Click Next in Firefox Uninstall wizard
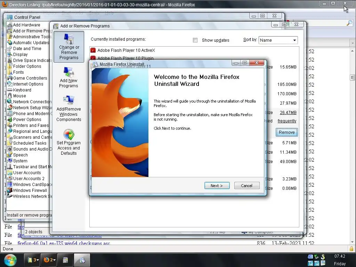Image resolution: width=356 pixels, height=267 pixels. [217, 186]
